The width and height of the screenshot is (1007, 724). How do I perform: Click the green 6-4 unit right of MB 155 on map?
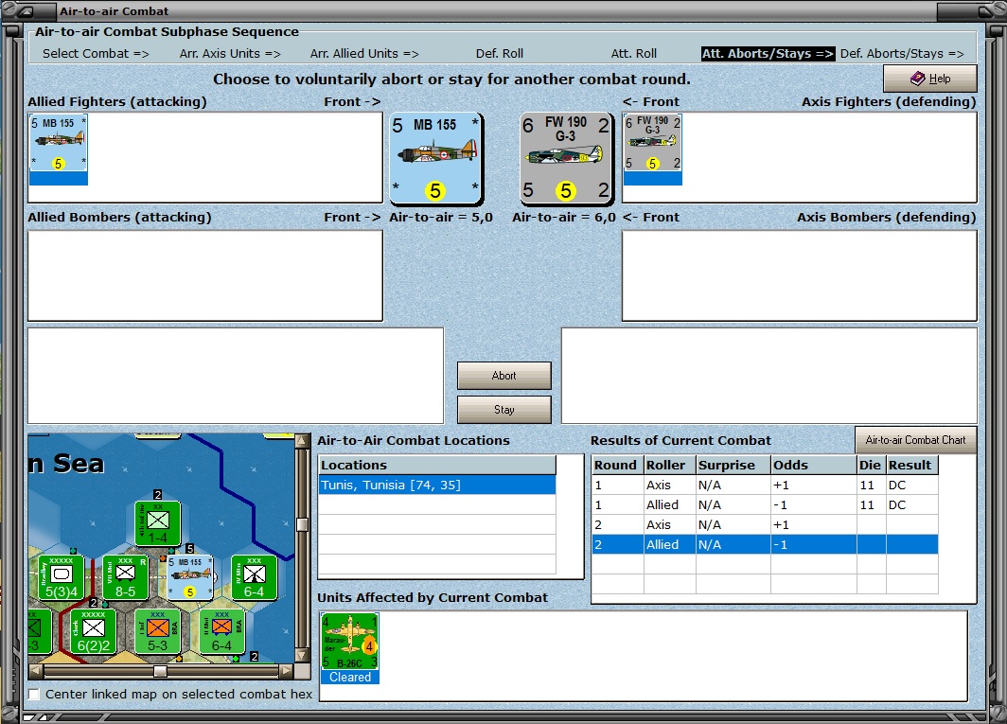pos(254,577)
